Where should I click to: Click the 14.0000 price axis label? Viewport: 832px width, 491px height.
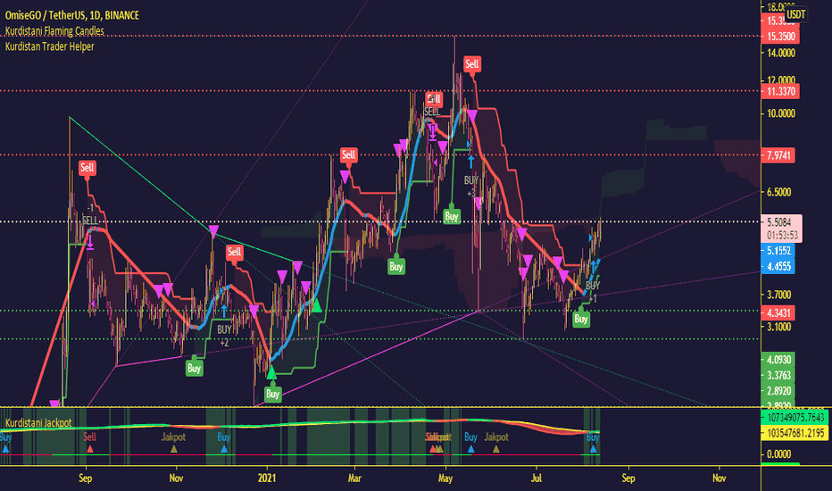780,53
